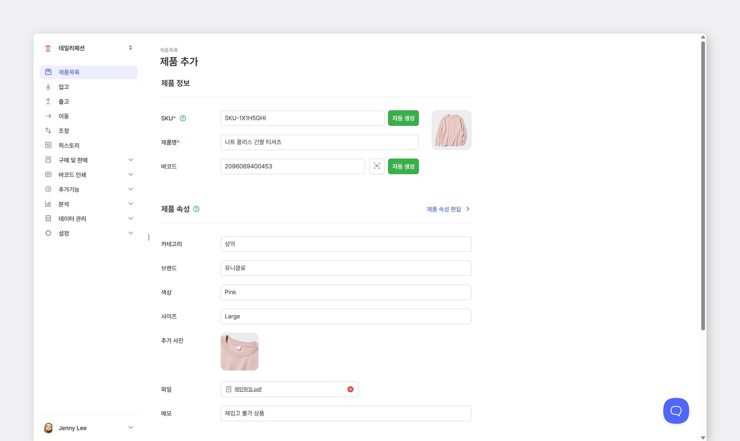Click the 구매 및 판매 document icon

coord(48,160)
